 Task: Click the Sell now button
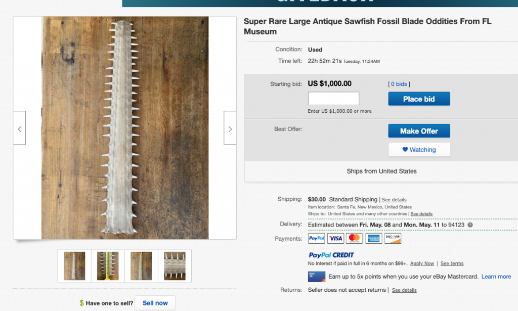155,303
